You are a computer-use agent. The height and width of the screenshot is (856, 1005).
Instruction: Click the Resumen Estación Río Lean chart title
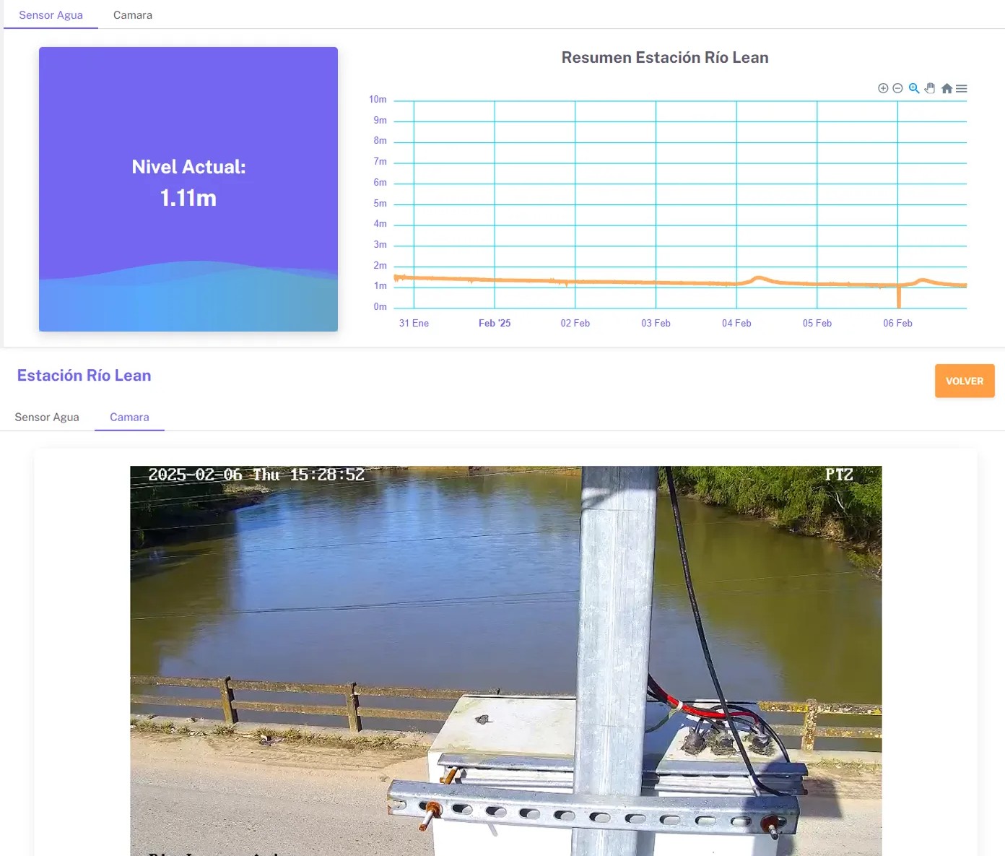[665, 58]
